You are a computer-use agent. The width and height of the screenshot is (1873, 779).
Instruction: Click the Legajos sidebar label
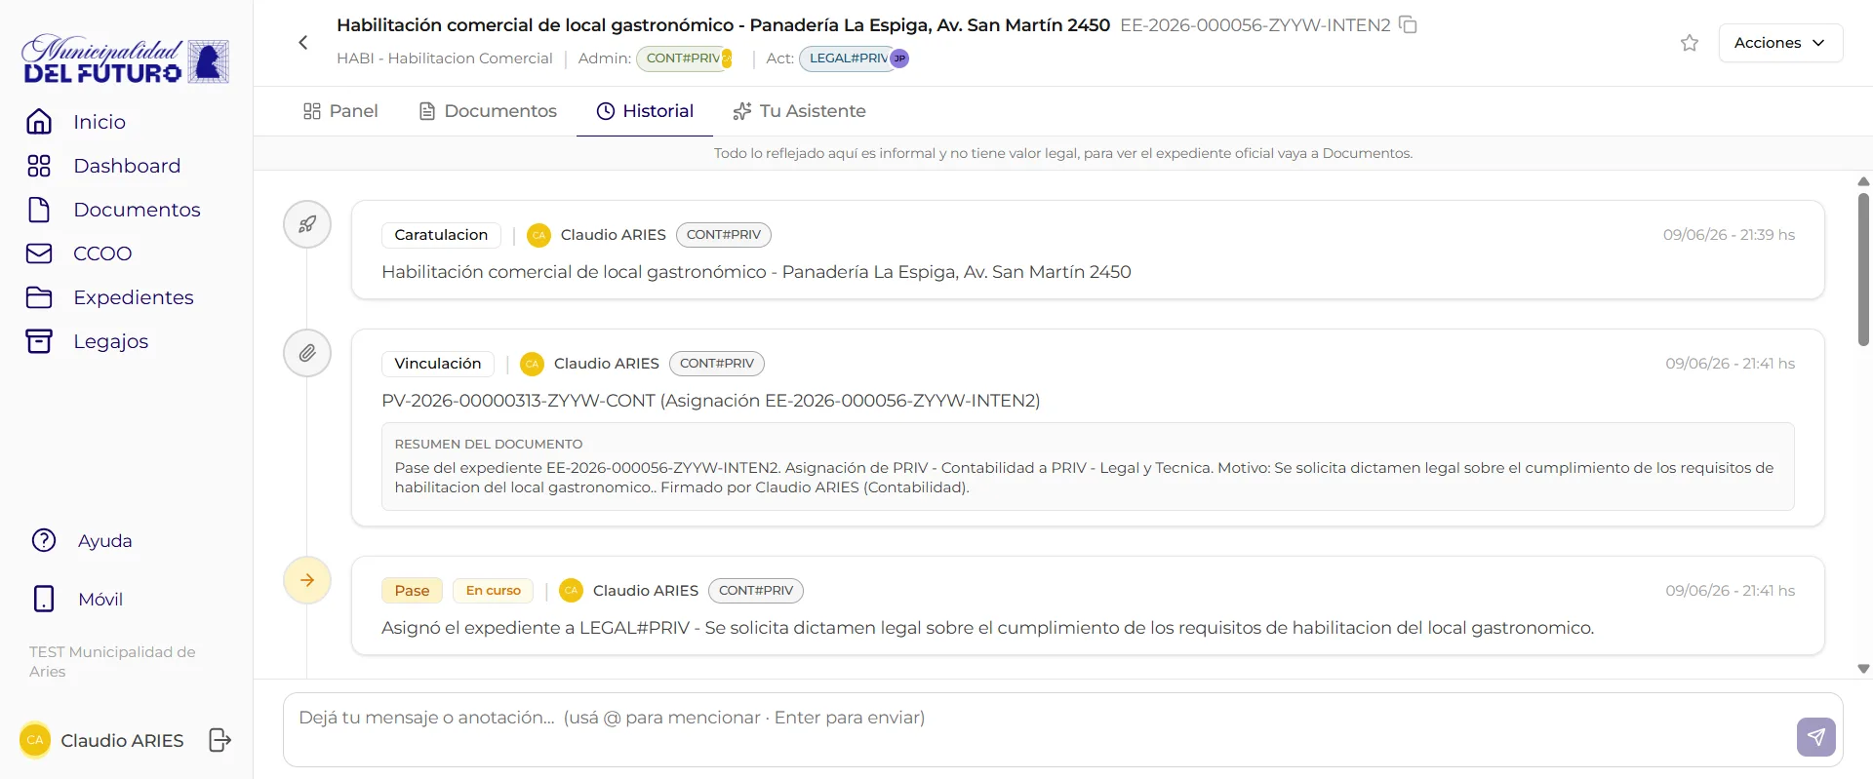(111, 341)
